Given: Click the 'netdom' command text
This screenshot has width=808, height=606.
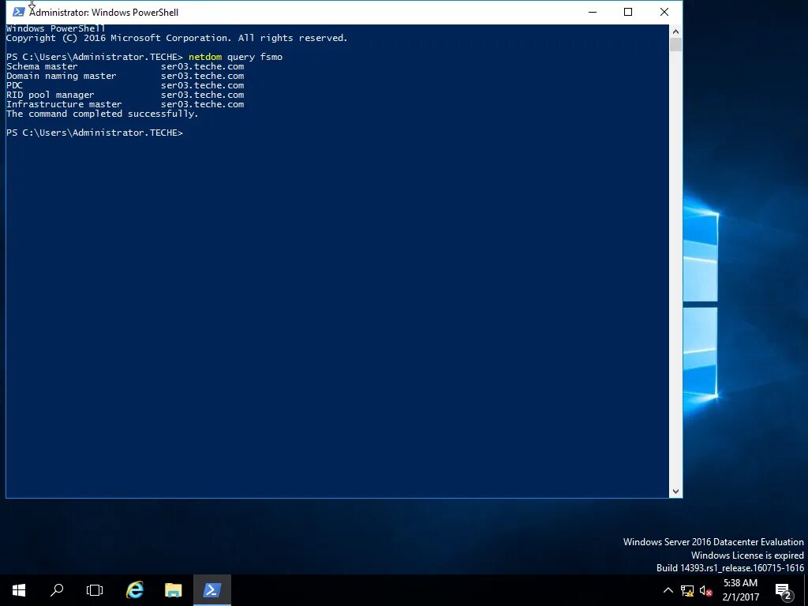Looking at the screenshot, I should 205,57.
